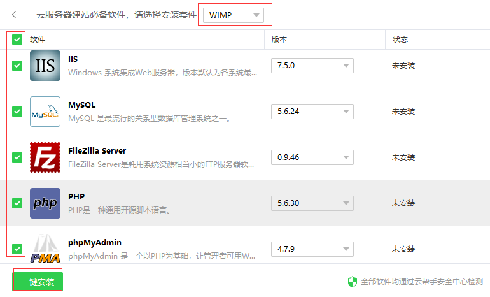Click the 未安装 status for FileZilla Server
The height and width of the screenshot is (297, 490).
pos(403,157)
